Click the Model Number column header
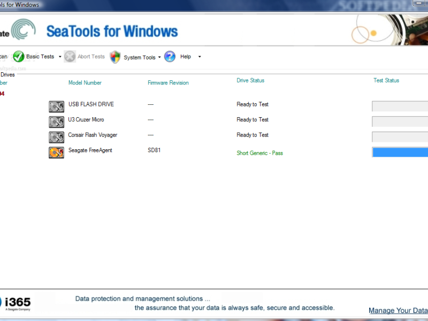This screenshot has width=428, height=321. (x=85, y=83)
